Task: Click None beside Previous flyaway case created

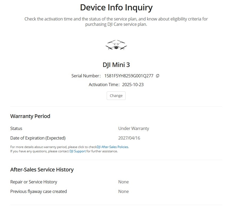Action: (x=123, y=191)
